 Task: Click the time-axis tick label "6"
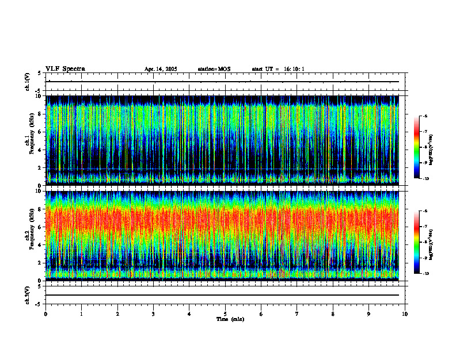(261, 314)
